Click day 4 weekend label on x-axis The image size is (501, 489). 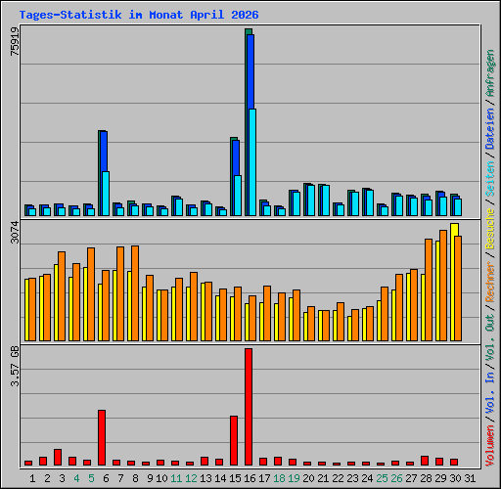[x=76, y=478]
